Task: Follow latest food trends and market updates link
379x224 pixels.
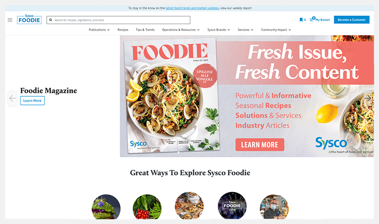Action: pyautogui.click(x=192, y=8)
